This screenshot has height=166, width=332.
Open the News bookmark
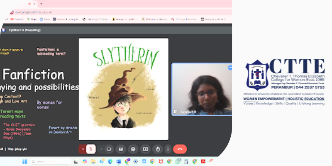click(x=45, y=19)
